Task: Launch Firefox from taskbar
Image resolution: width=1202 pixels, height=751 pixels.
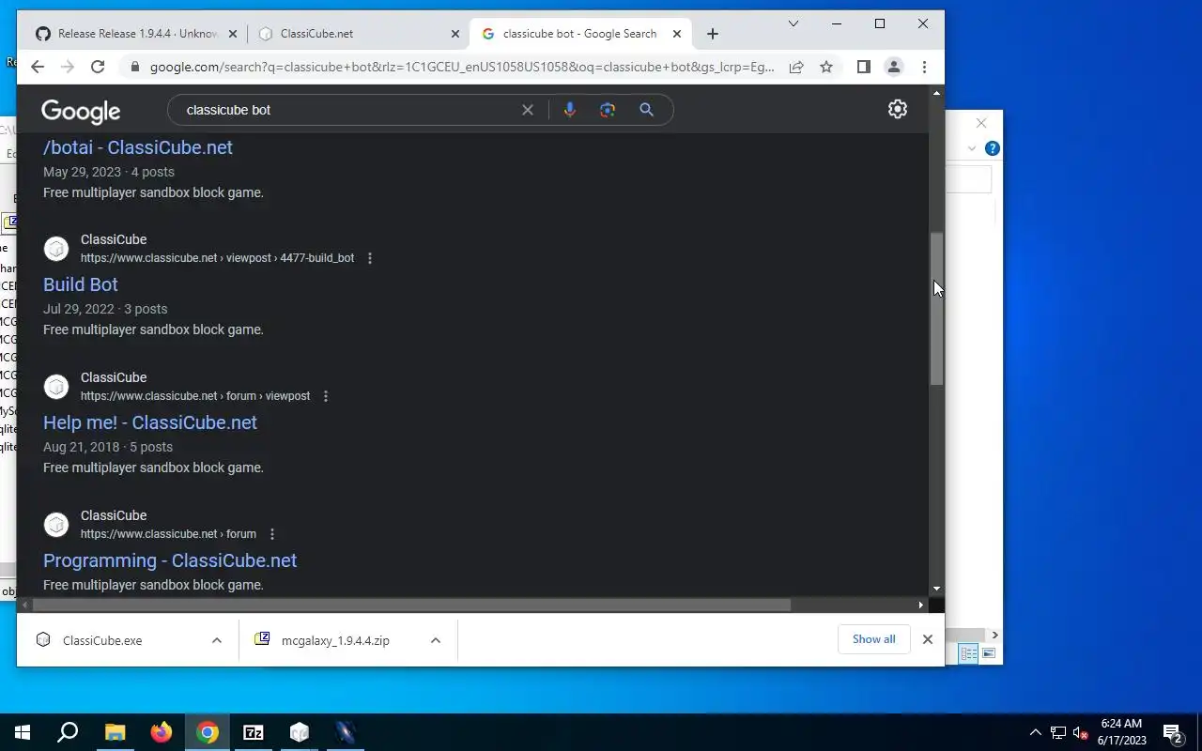Action: 162,732
